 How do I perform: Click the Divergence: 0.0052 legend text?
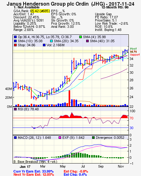110,138
